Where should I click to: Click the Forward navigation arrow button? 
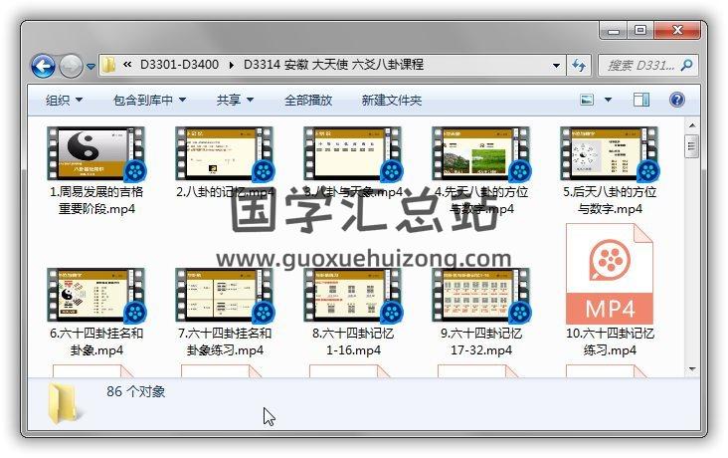(71, 66)
